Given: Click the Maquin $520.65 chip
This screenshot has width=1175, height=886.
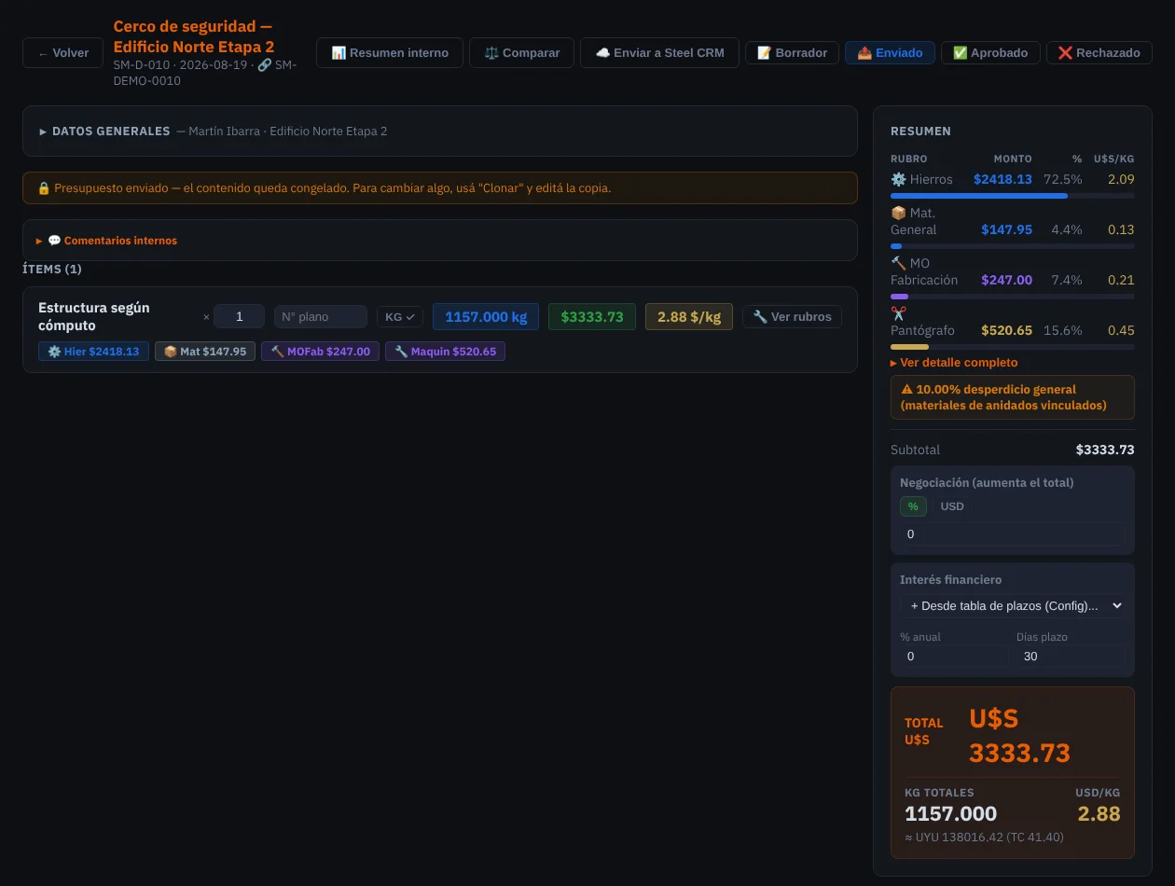Looking at the screenshot, I should (445, 352).
